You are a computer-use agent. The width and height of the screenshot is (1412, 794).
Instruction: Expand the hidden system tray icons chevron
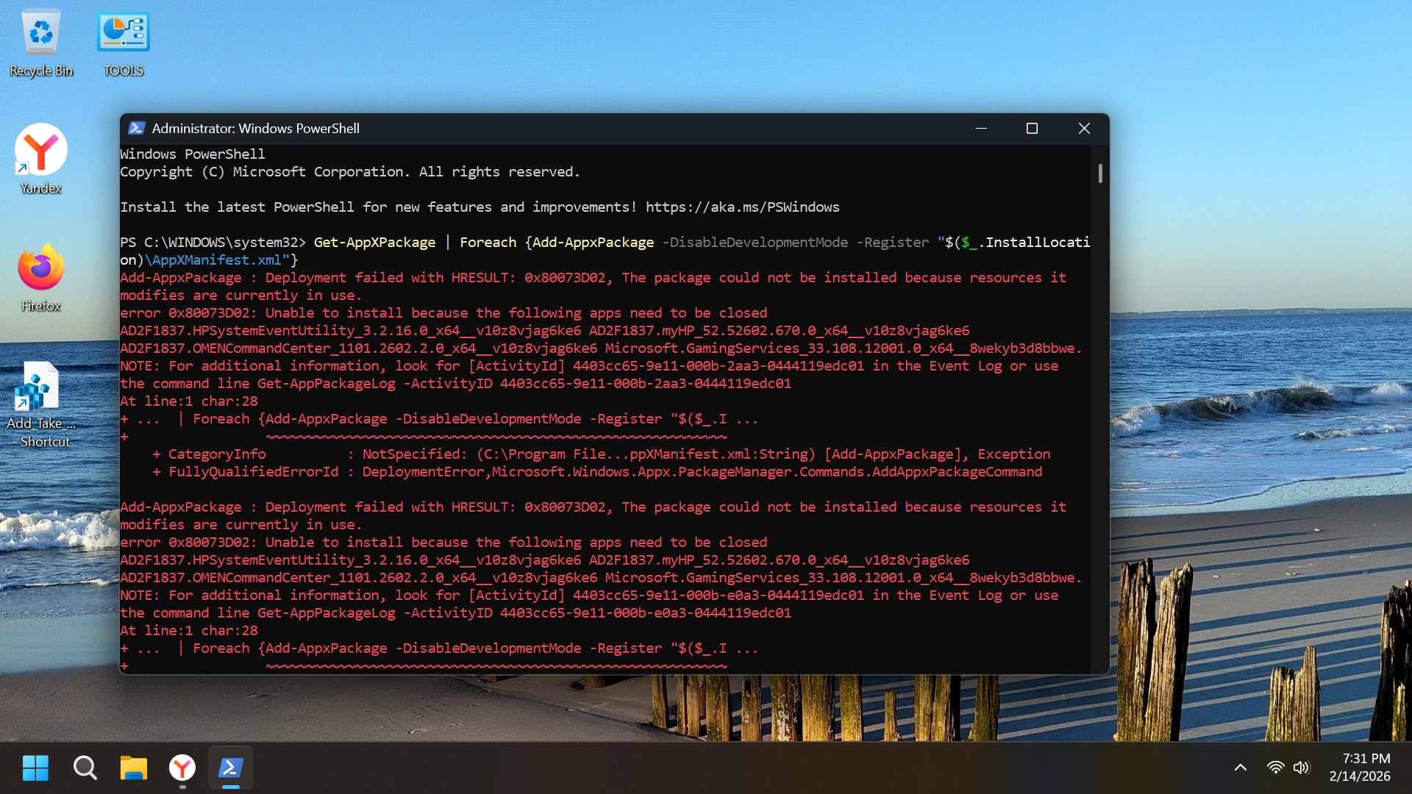[x=1241, y=768]
